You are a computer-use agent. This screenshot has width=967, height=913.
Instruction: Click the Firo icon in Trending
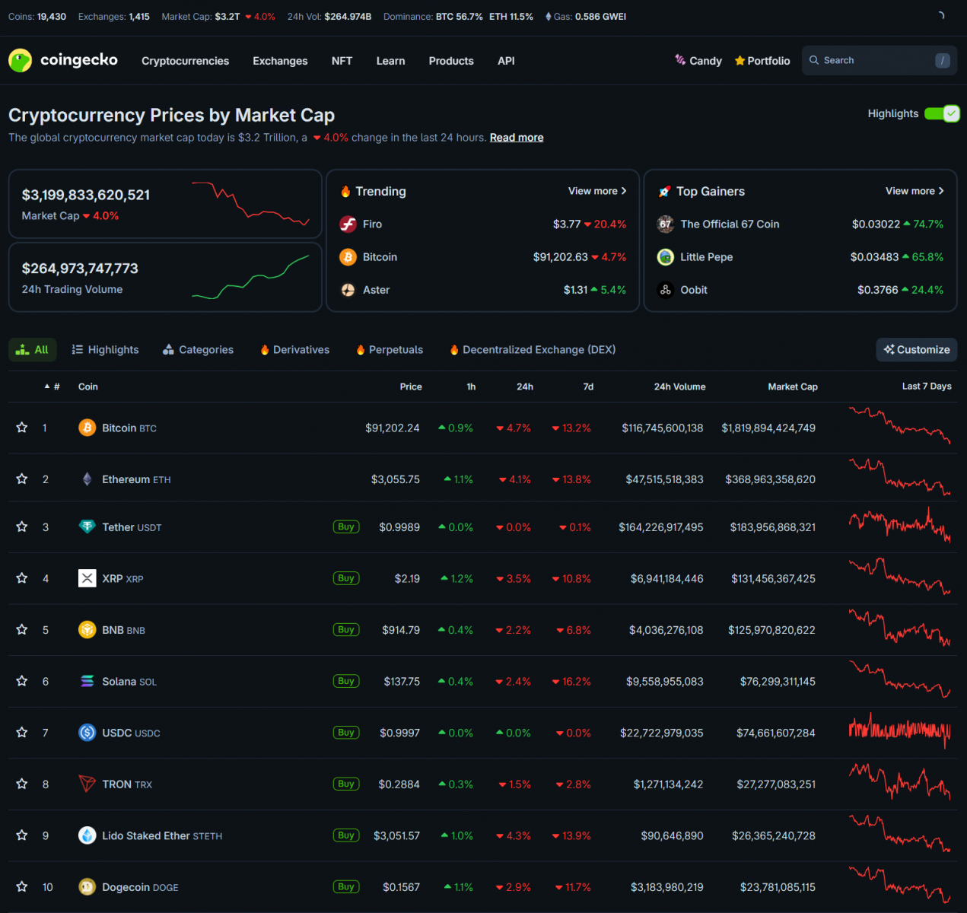[348, 224]
